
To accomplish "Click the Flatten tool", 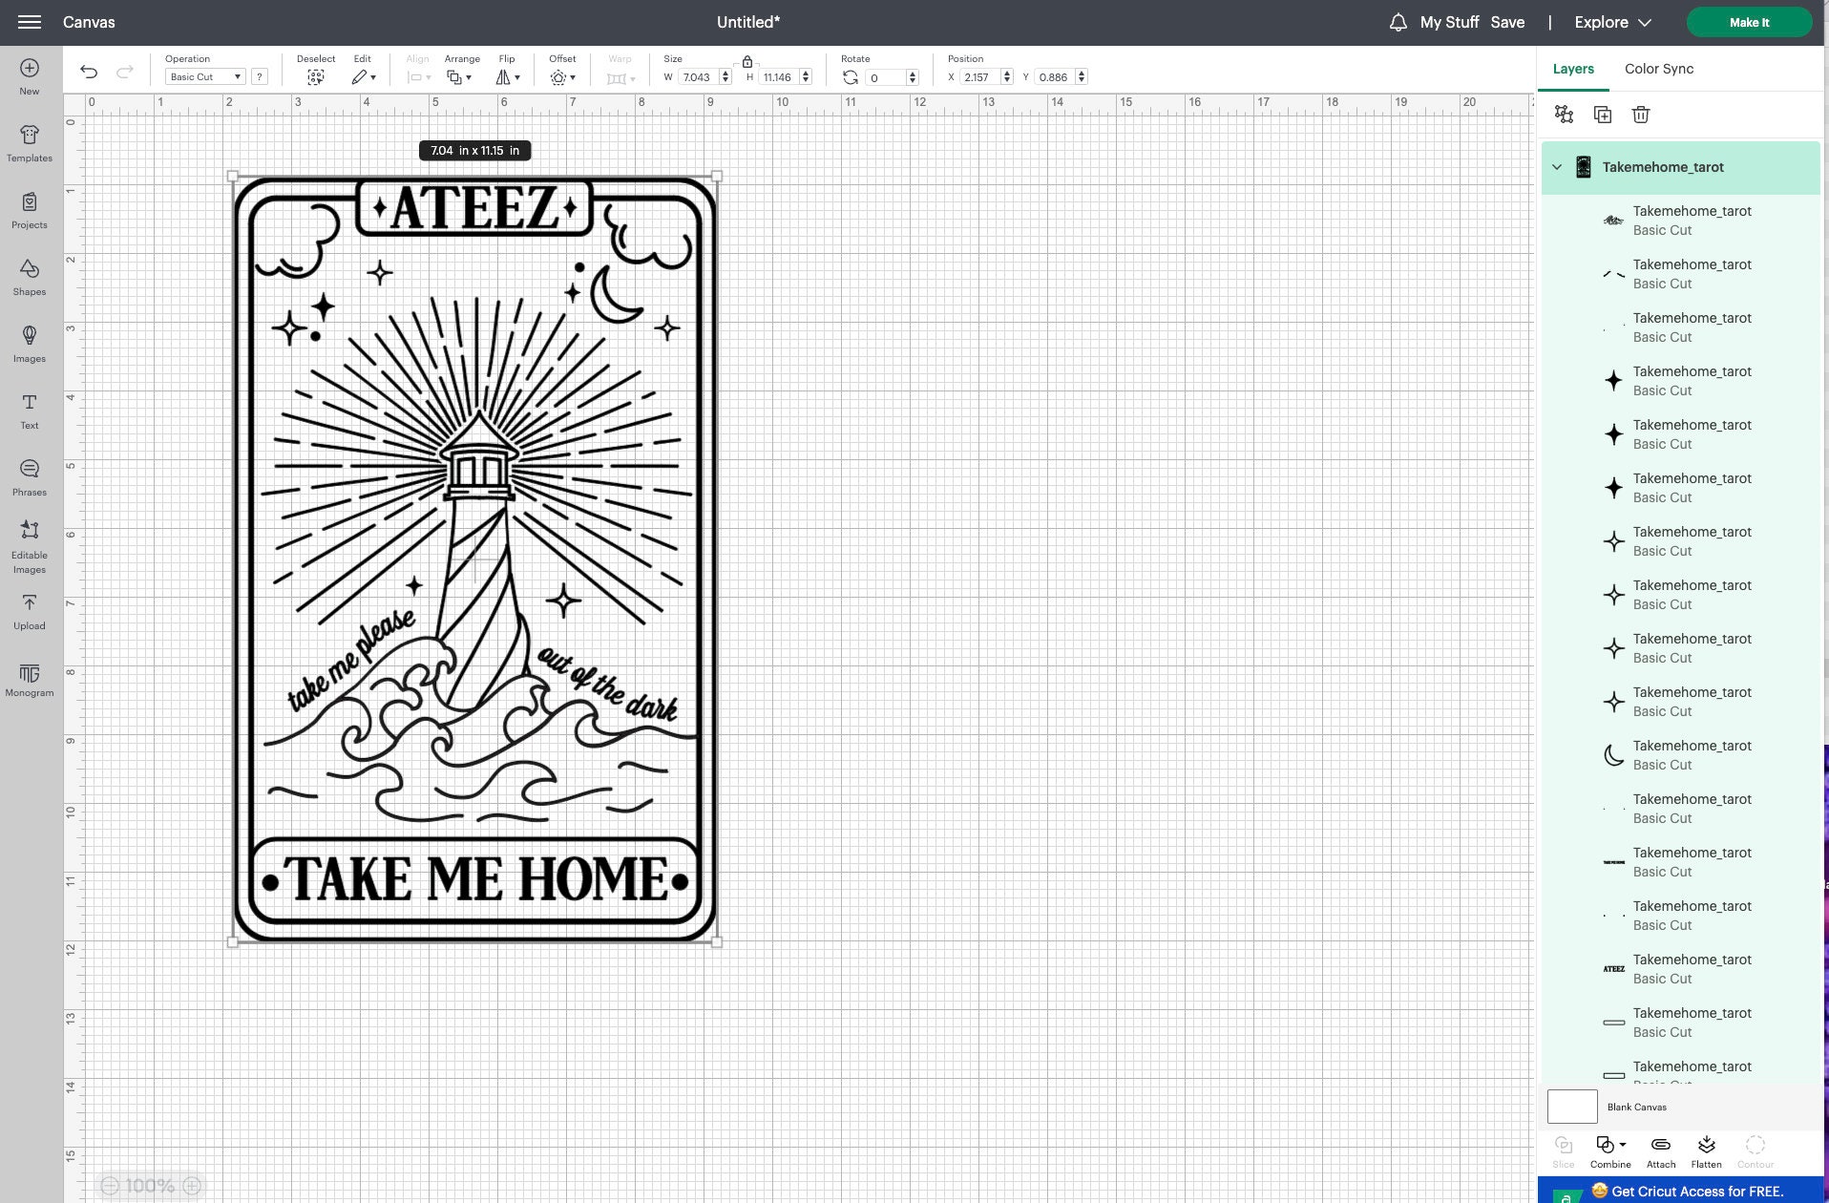I will (1706, 1151).
